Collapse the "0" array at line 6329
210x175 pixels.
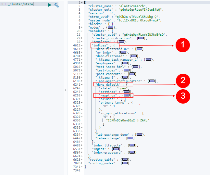coord(82,117)
